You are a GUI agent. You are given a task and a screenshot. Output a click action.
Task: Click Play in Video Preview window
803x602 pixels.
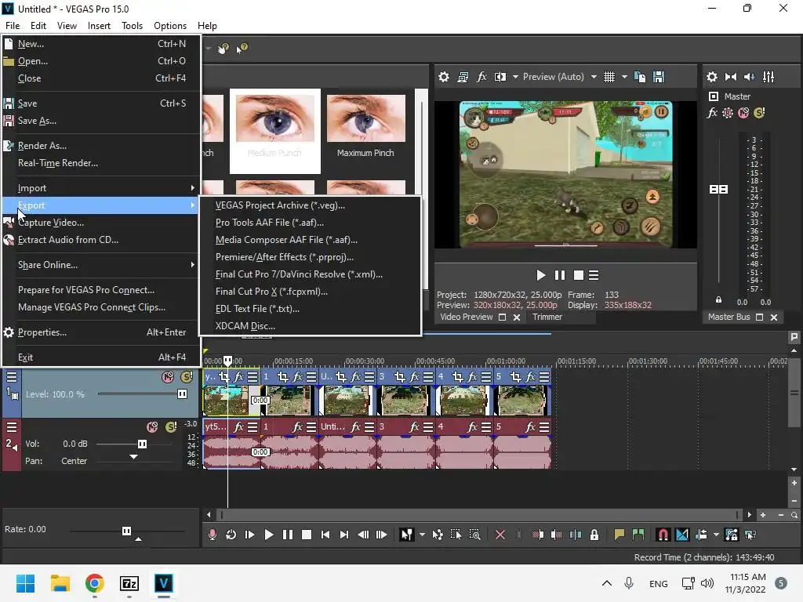[541, 275]
